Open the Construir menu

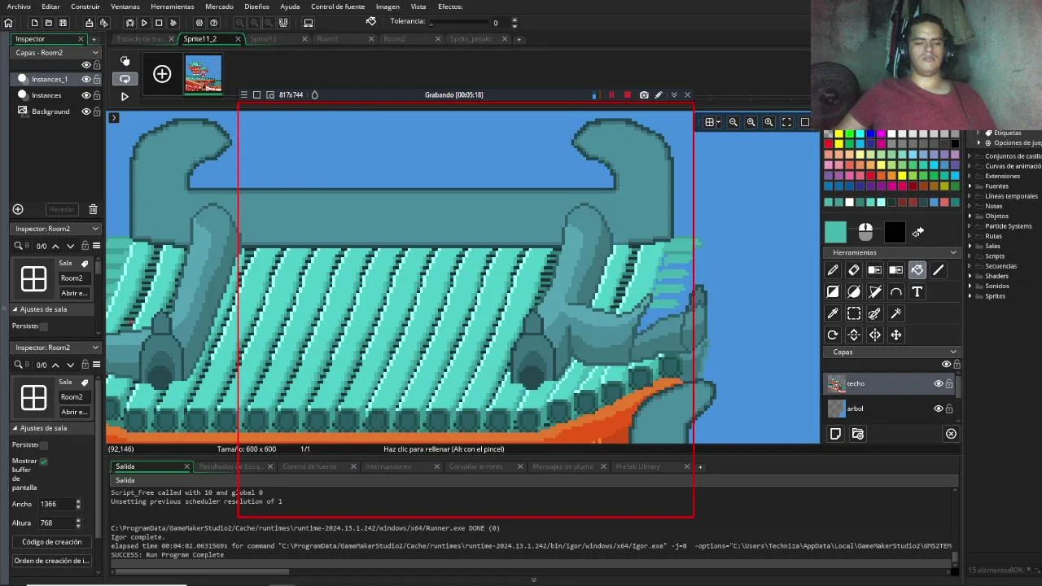pos(85,7)
